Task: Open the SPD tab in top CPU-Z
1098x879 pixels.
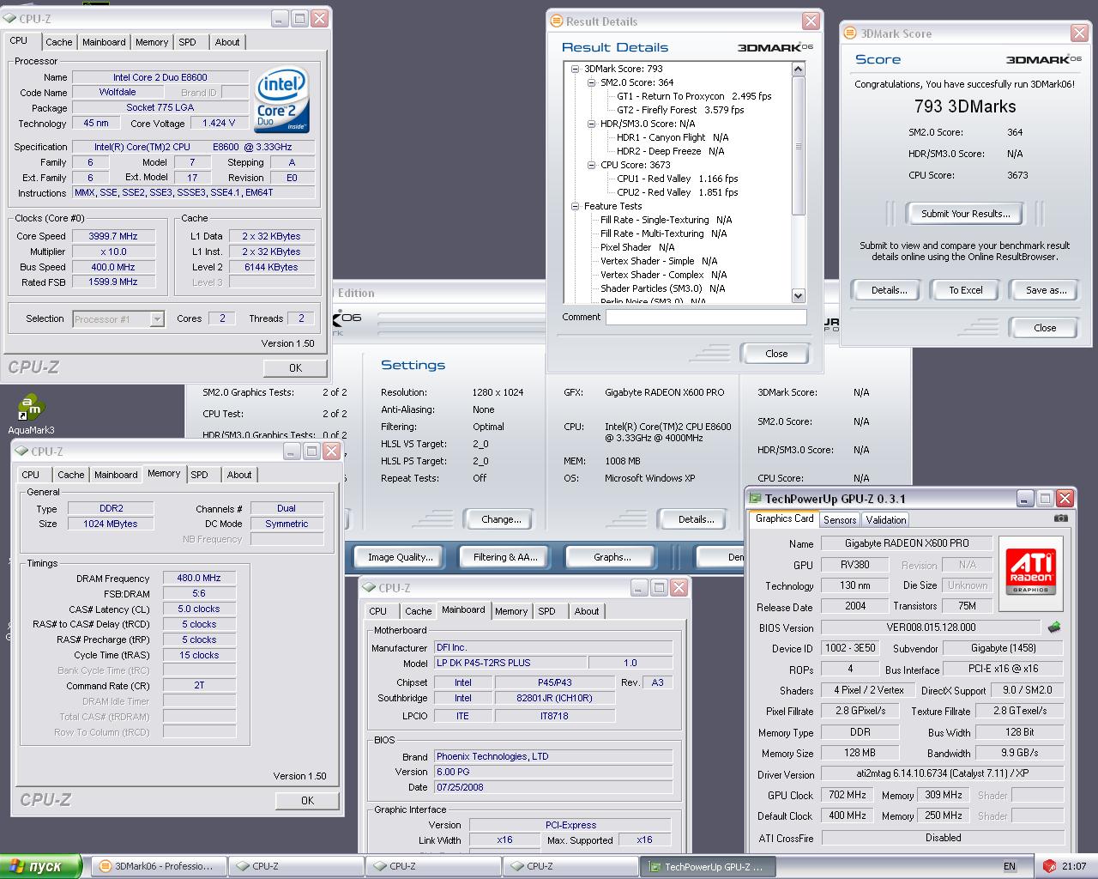Action: click(x=188, y=42)
